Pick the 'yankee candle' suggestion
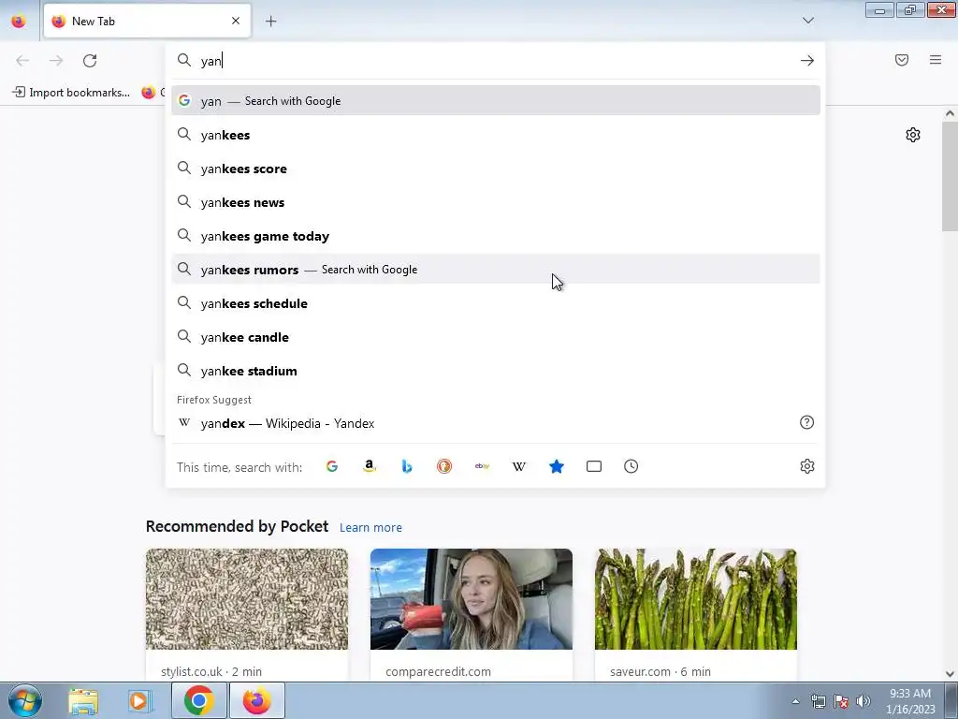958x719 pixels. (496, 337)
